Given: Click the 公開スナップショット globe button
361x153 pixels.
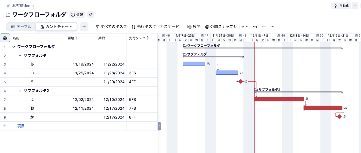Looking at the screenshot, I should click(x=227, y=27).
